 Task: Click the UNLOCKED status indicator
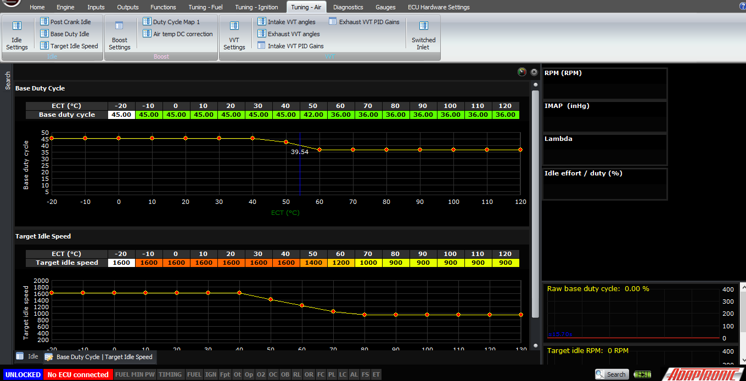(x=23, y=374)
